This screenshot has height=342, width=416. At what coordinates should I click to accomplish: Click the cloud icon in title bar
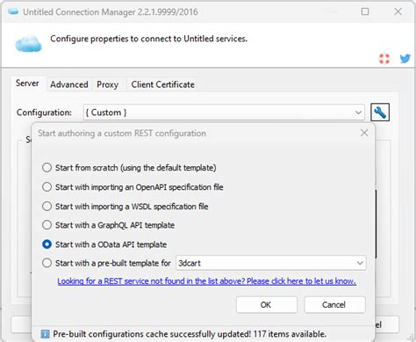[x=13, y=11]
